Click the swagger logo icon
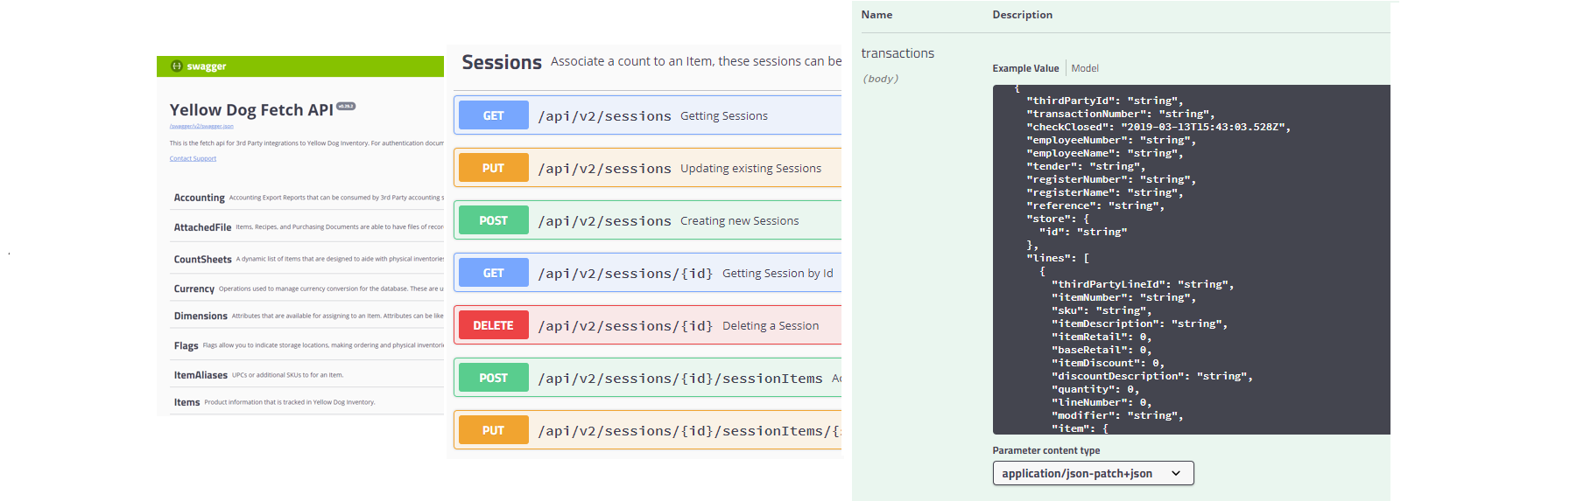Image resolution: width=1570 pixels, height=501 pixels. pos(176,66)
